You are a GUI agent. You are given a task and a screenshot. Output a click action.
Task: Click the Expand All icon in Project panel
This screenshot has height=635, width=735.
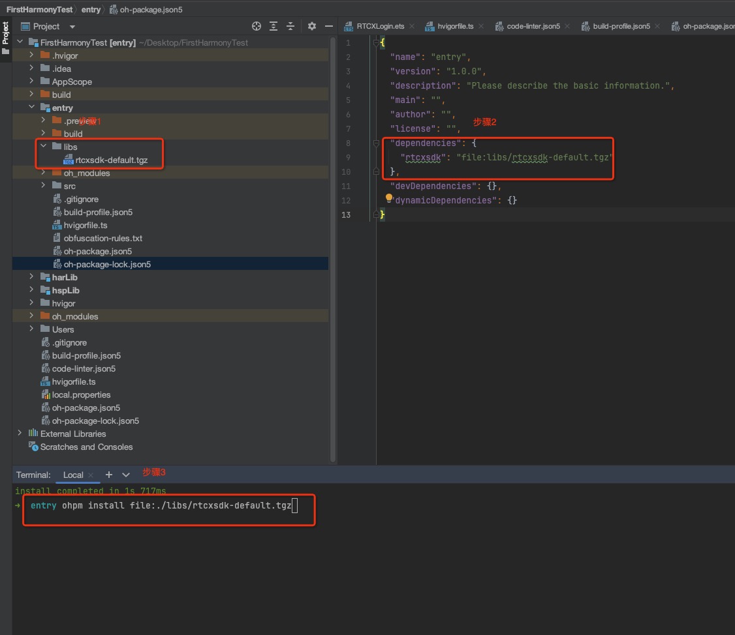point(274,26)
